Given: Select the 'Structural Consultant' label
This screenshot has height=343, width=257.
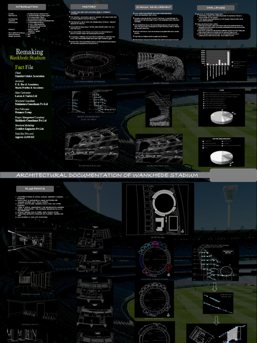Looking at the screenshot, I should (25, 101).
